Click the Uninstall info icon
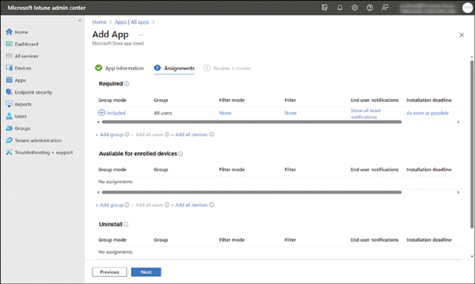 click(126, 224)
